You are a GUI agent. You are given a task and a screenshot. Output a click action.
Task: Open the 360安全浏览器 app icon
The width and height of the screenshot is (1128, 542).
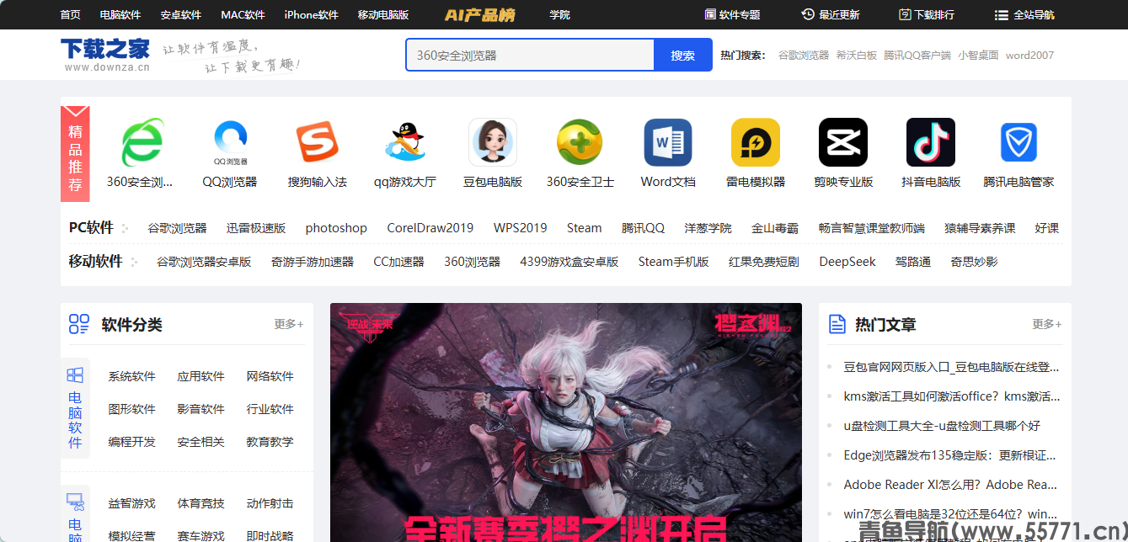[142, 142]
